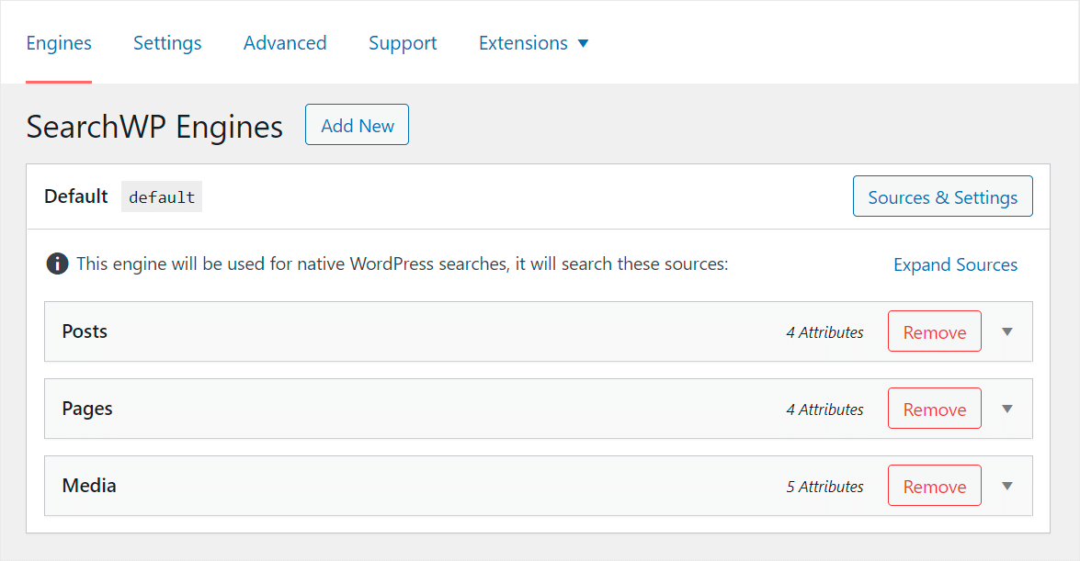Remove the Posts source
The height and width of the screenshot is (561, 1080).
pos(935,331)
